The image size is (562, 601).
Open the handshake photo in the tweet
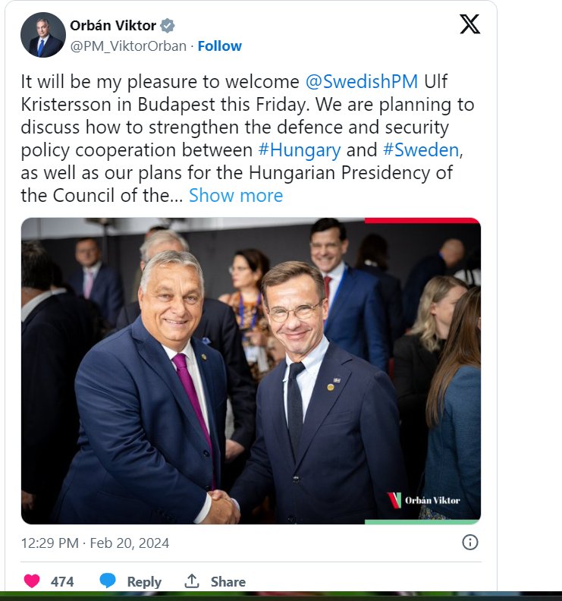(x=250, y=370)
